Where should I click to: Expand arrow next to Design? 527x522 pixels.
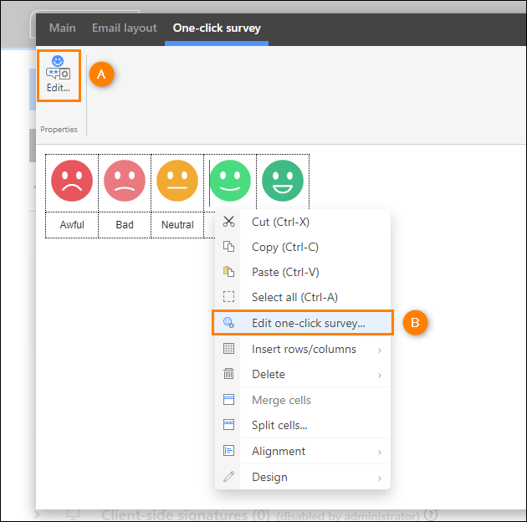[x=380, y=478]
